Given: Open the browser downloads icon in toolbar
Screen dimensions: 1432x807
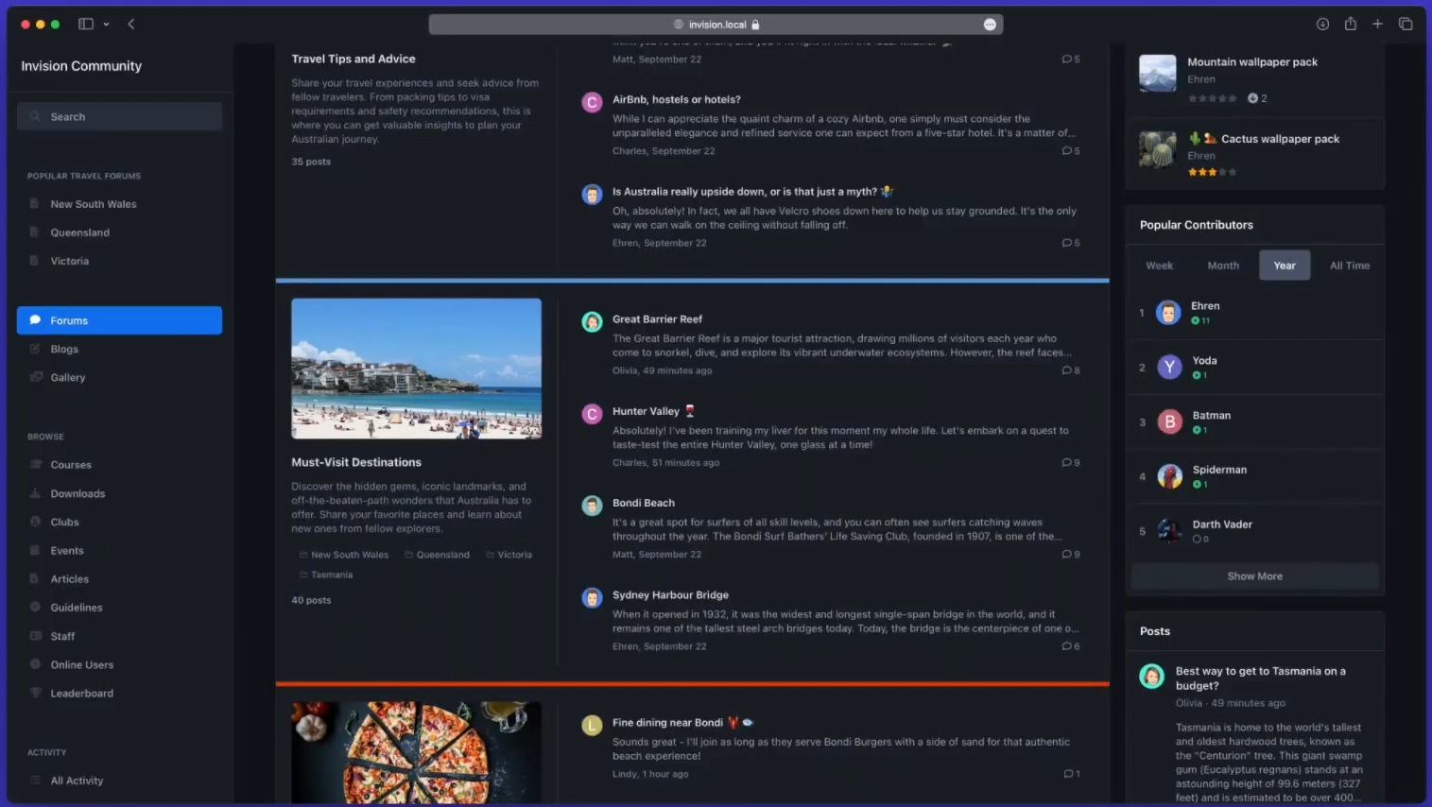Looking at the screenshot, I should pos(1322,25).
